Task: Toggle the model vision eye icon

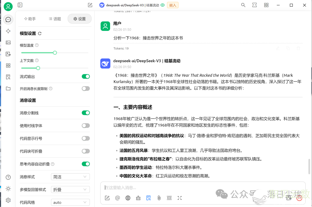Action: 163,5
